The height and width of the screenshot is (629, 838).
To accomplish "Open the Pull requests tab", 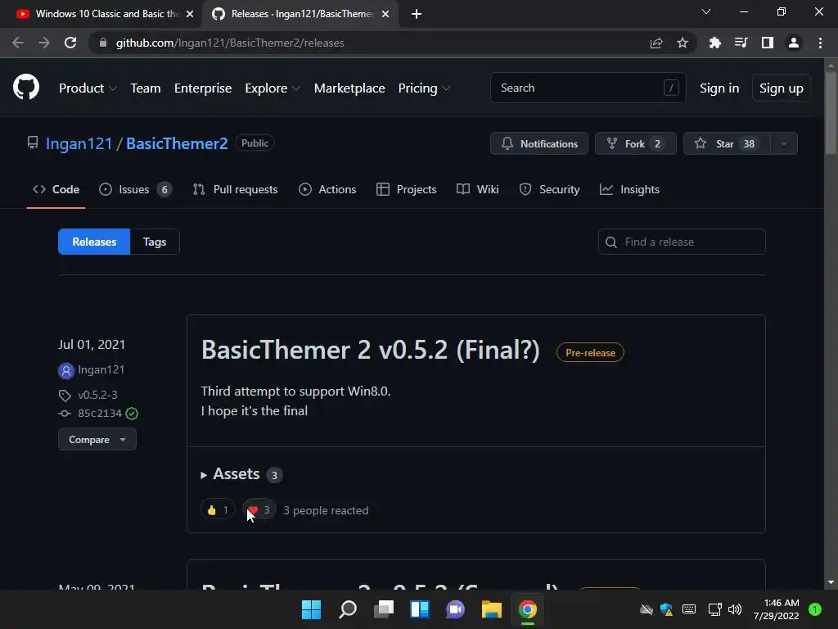I will pos(235,189).
